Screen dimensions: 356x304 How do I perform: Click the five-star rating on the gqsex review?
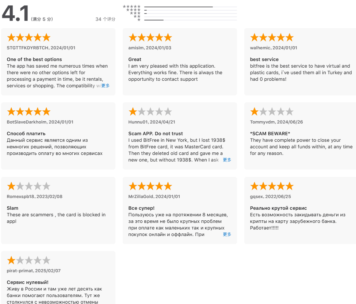(x=272, y=186)
